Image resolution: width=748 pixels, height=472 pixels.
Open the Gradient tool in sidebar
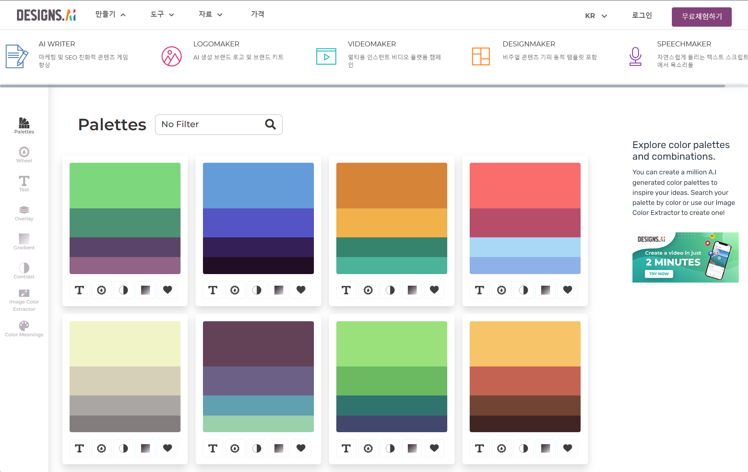coord(24,242)
